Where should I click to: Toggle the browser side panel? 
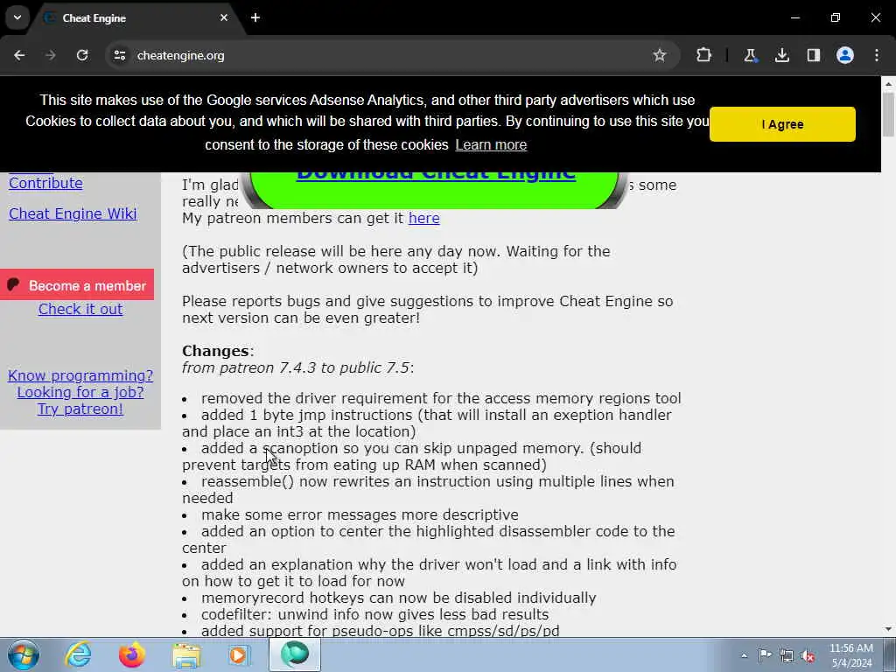[813, 55]
